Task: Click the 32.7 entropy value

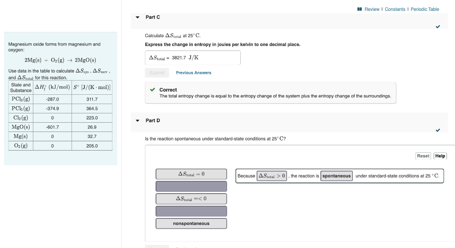Action: tap(92, 136)
